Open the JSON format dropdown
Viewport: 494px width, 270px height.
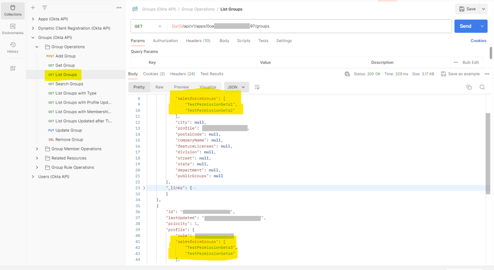pos(236,87)
